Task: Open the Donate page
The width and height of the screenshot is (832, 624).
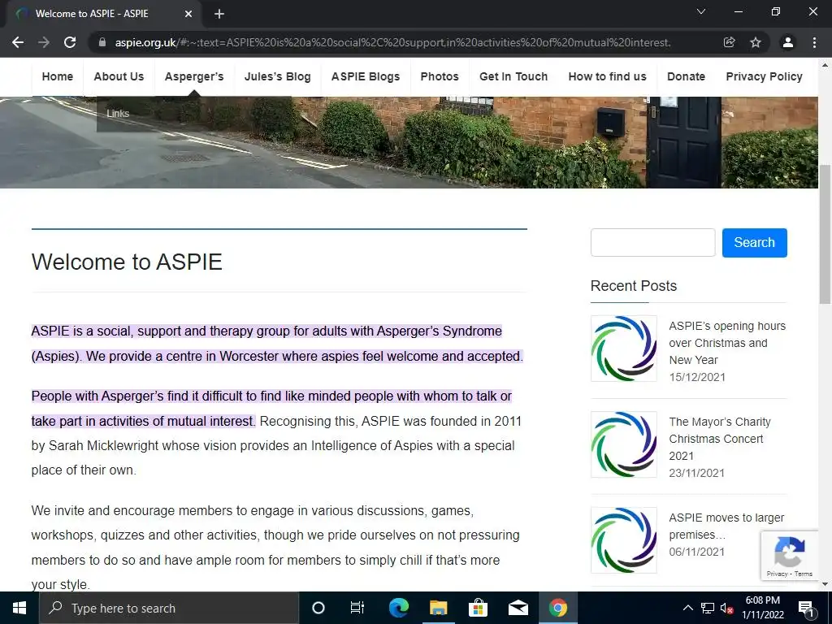Action: coord(686,76)
